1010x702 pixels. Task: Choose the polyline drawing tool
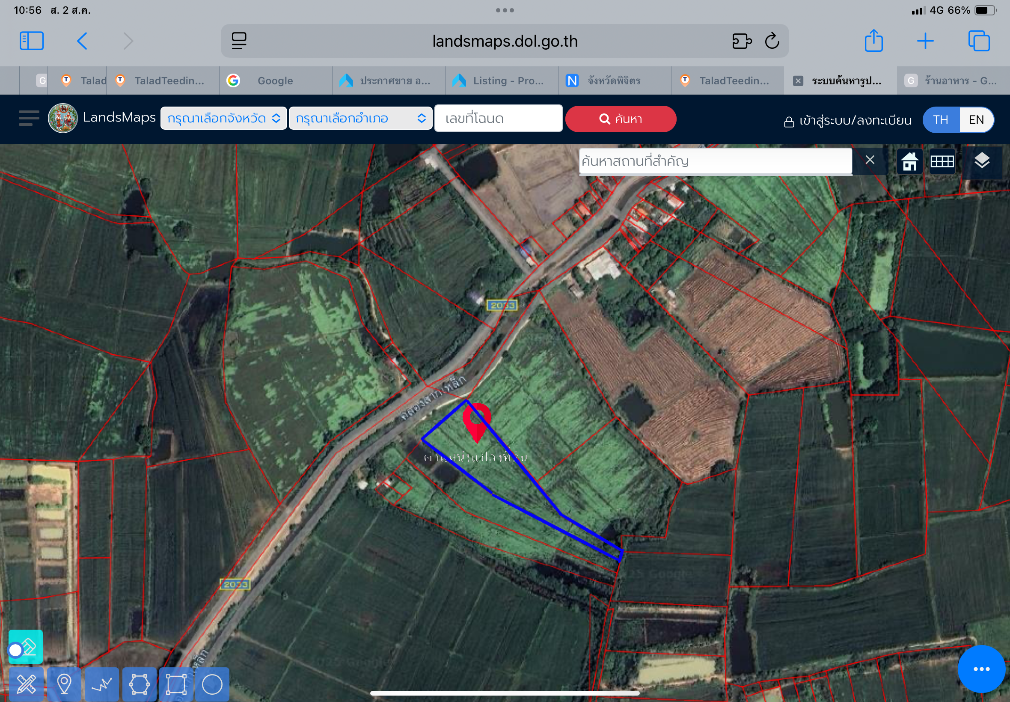tap(101, 684)
